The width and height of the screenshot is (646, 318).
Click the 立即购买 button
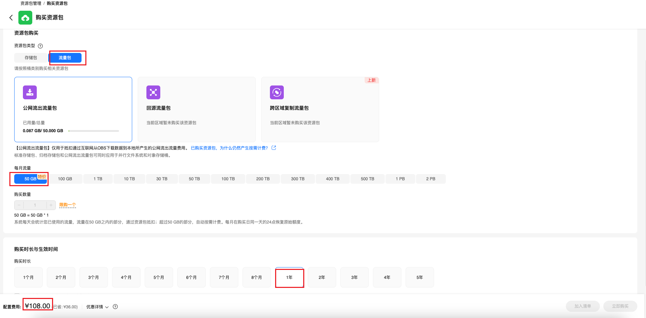click(x=620, y=306)
